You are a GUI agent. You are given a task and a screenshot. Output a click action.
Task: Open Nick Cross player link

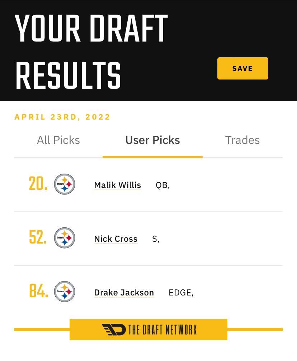116,239
